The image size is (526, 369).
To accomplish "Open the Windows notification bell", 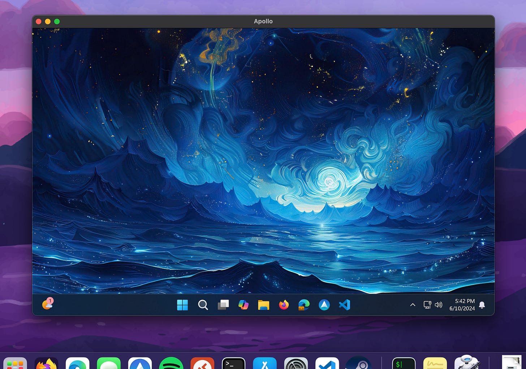I will (x=482, y=305).
